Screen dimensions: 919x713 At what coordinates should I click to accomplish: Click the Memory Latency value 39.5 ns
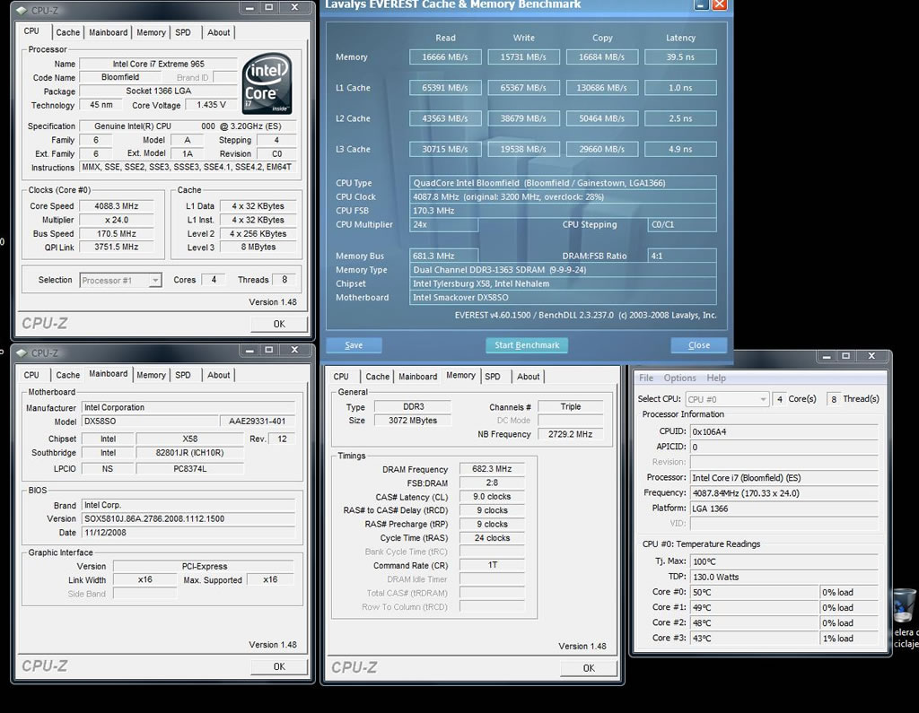coord(680,57)
